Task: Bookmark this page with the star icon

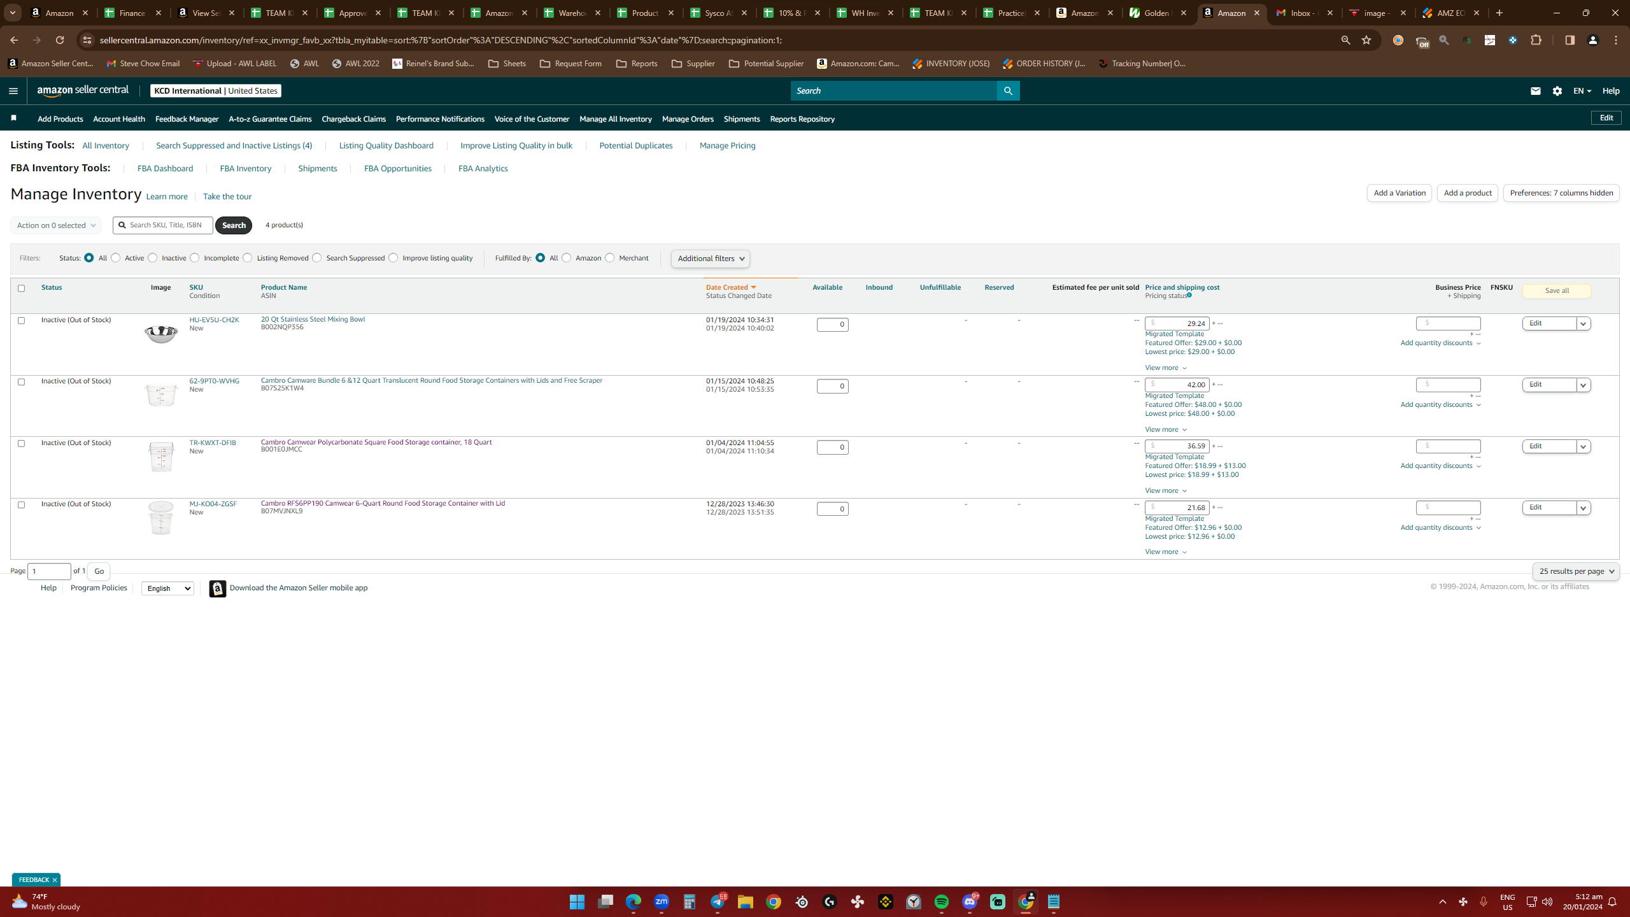Action: click(1366, 40)
